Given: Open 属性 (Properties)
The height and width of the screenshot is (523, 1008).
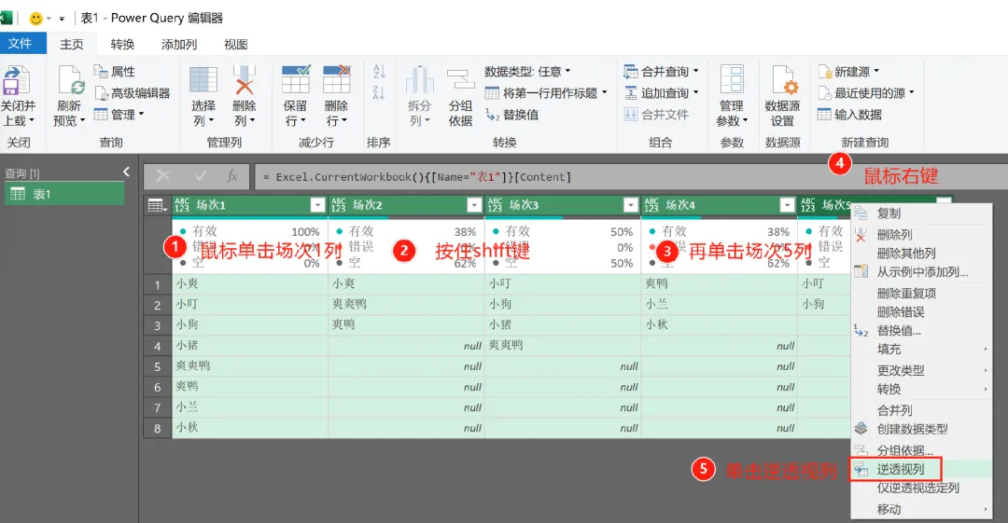Looking at the screenshot, I should tap(115, 71).
